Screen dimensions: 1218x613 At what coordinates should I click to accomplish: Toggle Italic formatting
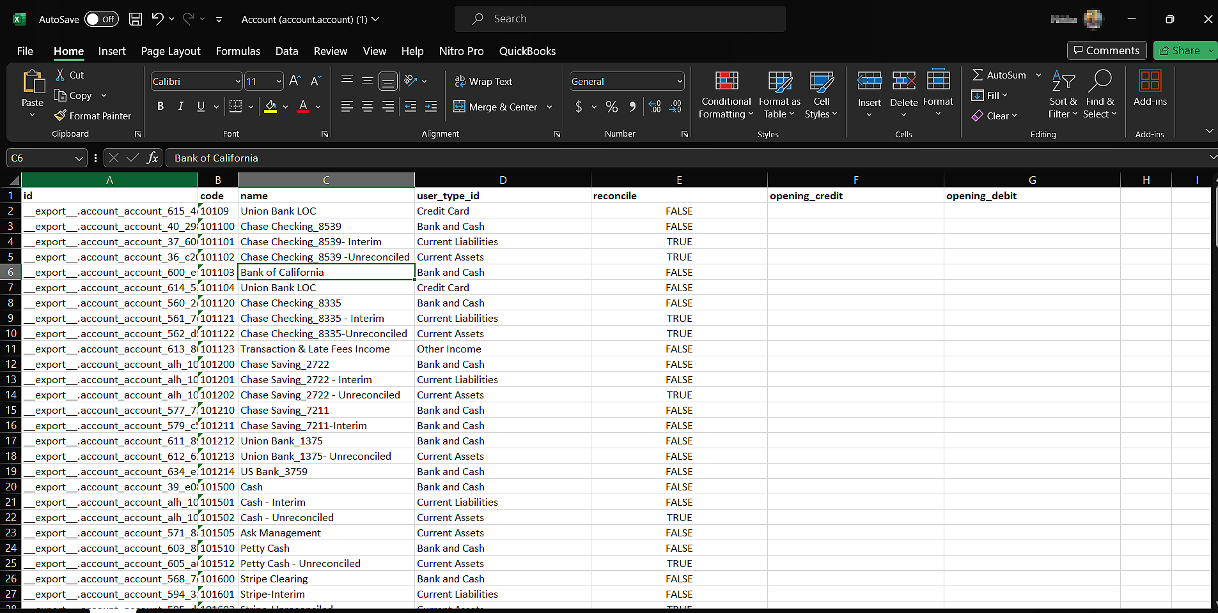(x=181, y=107)
